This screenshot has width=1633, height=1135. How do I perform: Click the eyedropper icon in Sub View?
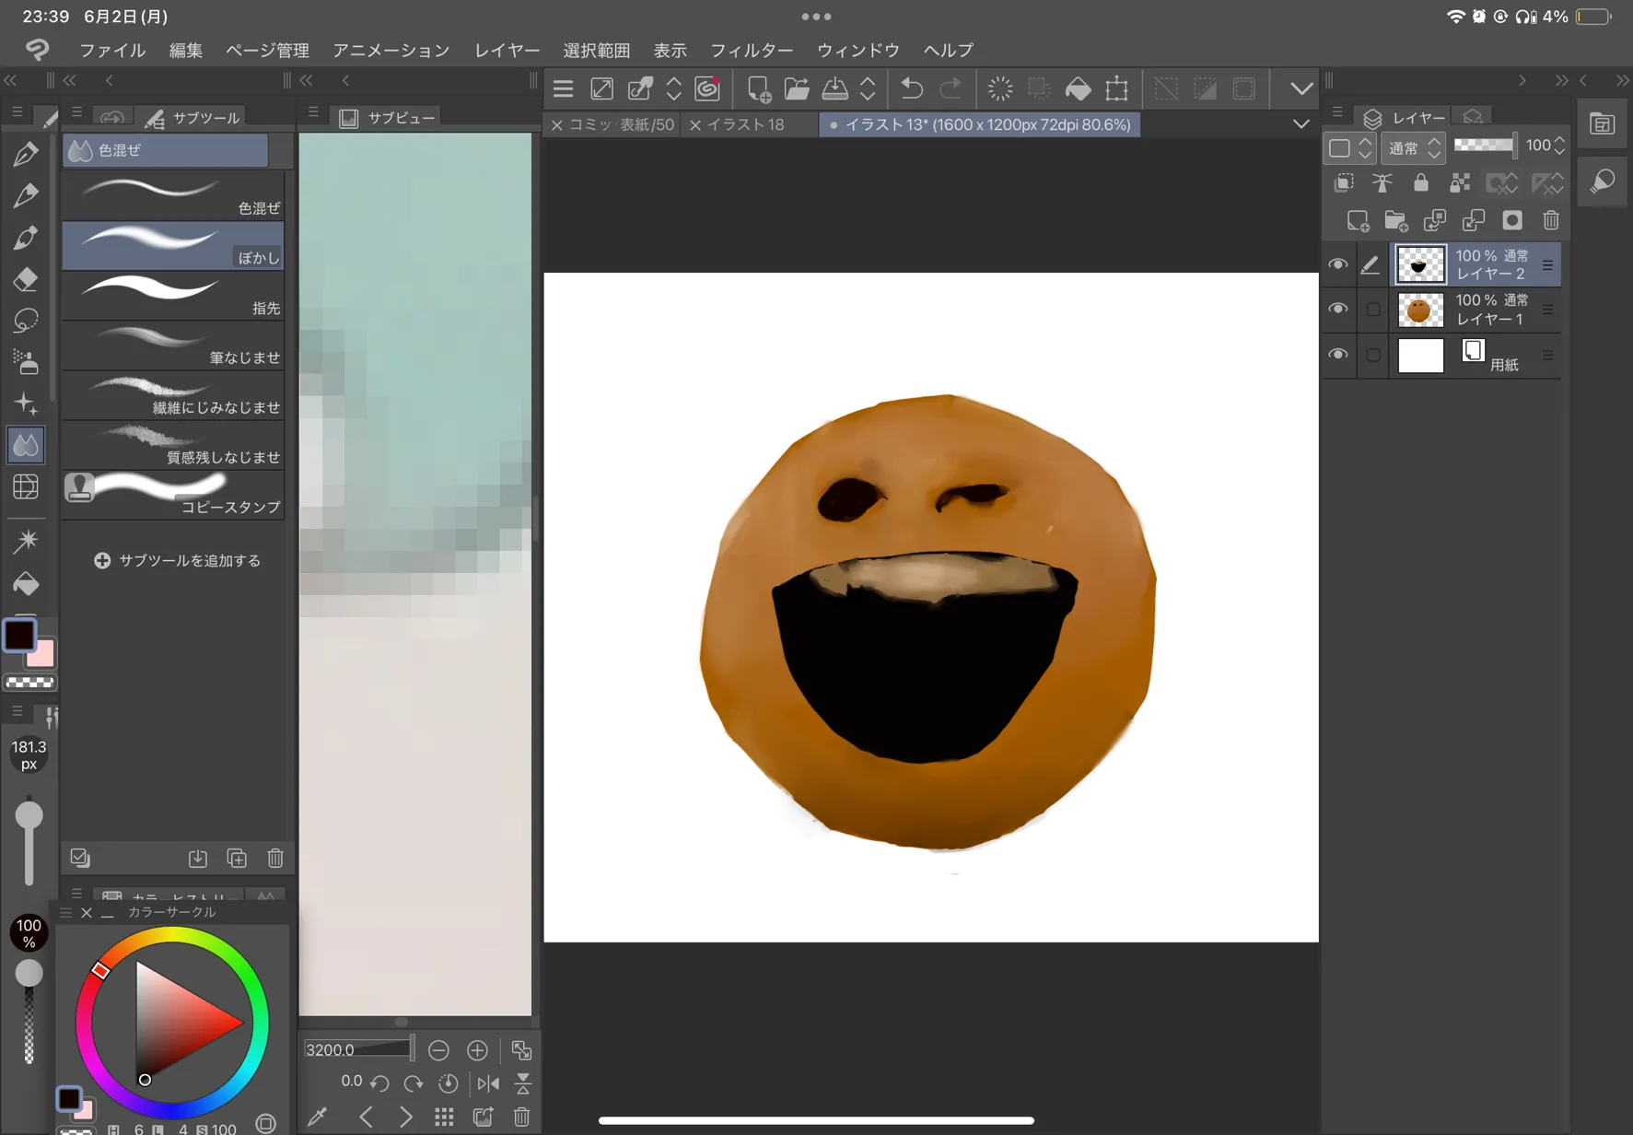pyautogui.click(x=318, y=1117)
